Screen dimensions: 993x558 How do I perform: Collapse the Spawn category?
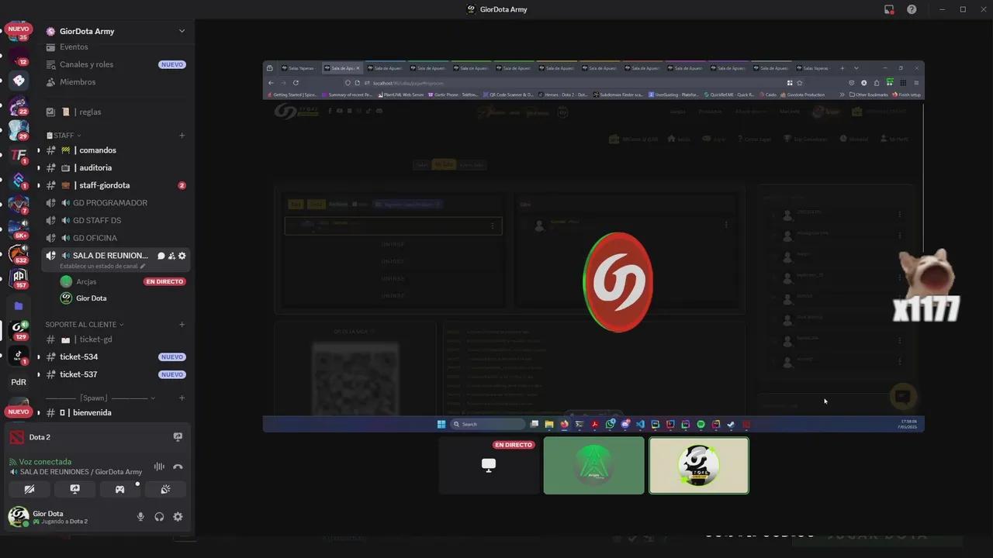tap(100, 398)
